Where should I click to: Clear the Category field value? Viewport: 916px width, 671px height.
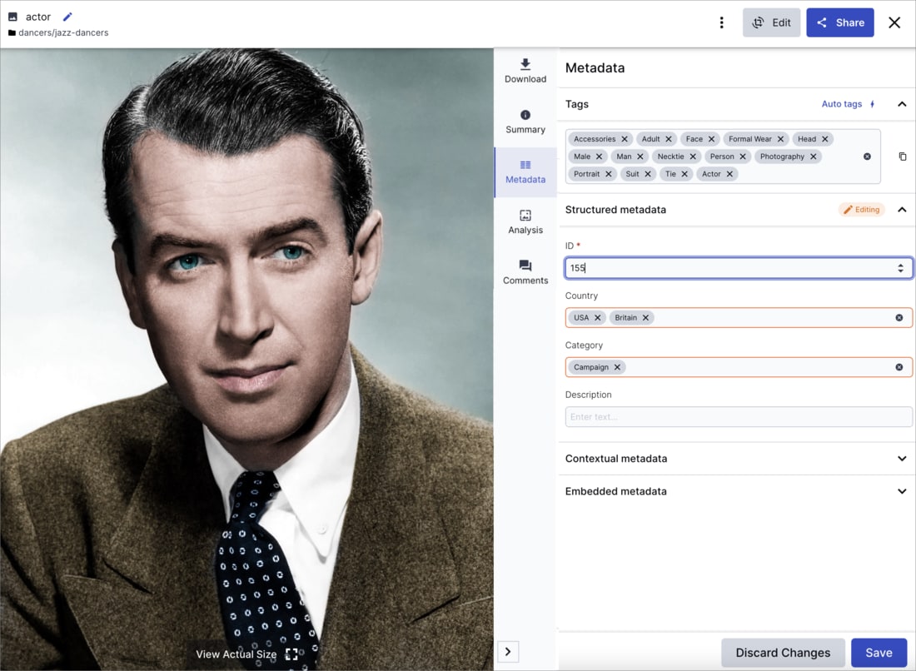898,367
